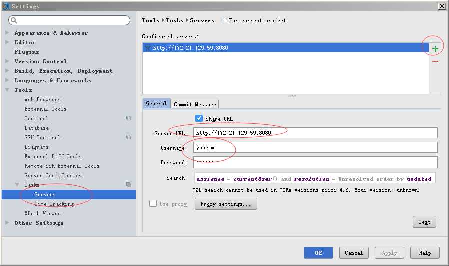
Task: Click project-level icon beside SSH Terminal
Action: tap(128, 137)
